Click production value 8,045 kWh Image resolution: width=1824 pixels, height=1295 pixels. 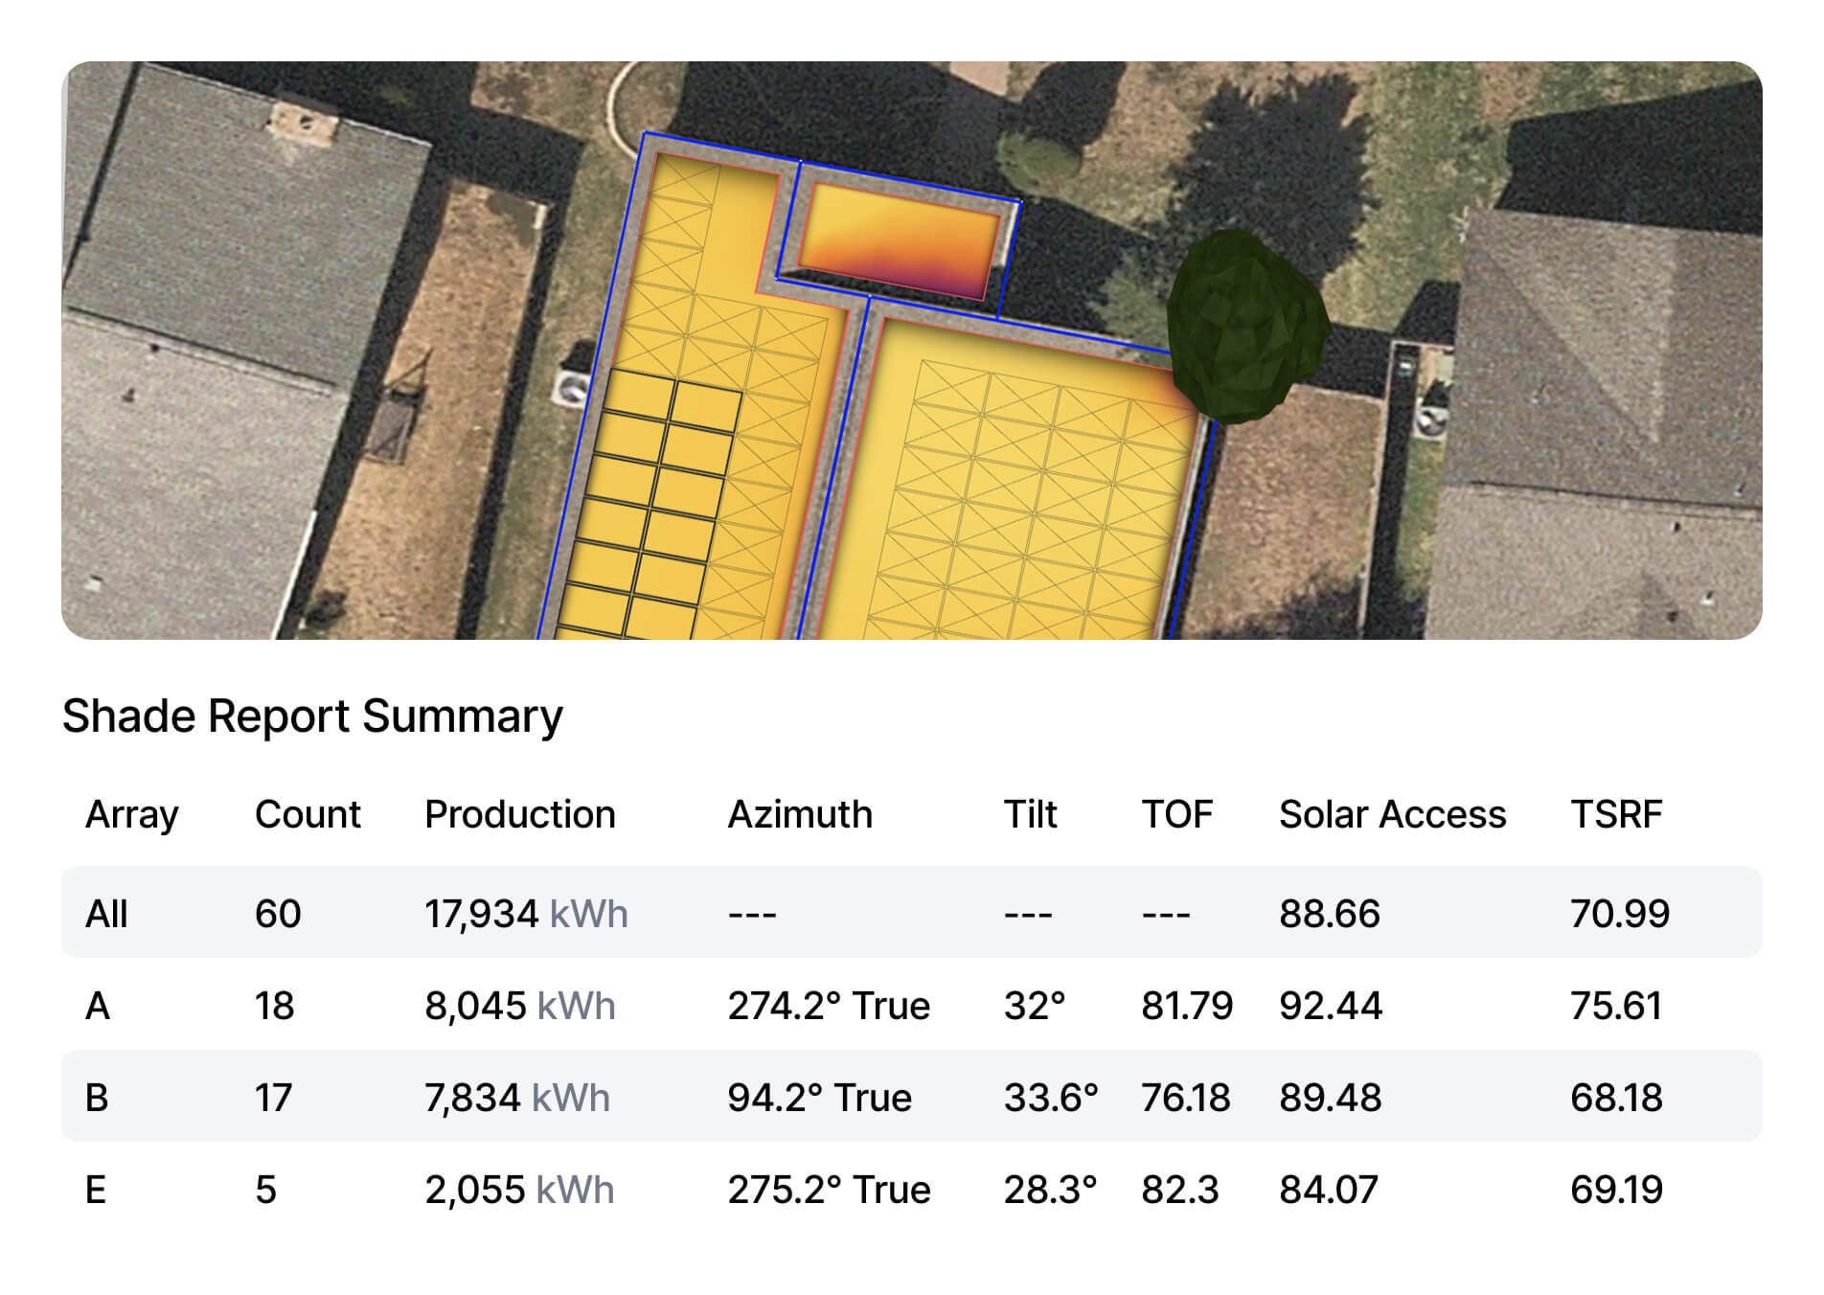coord(520,1006)
